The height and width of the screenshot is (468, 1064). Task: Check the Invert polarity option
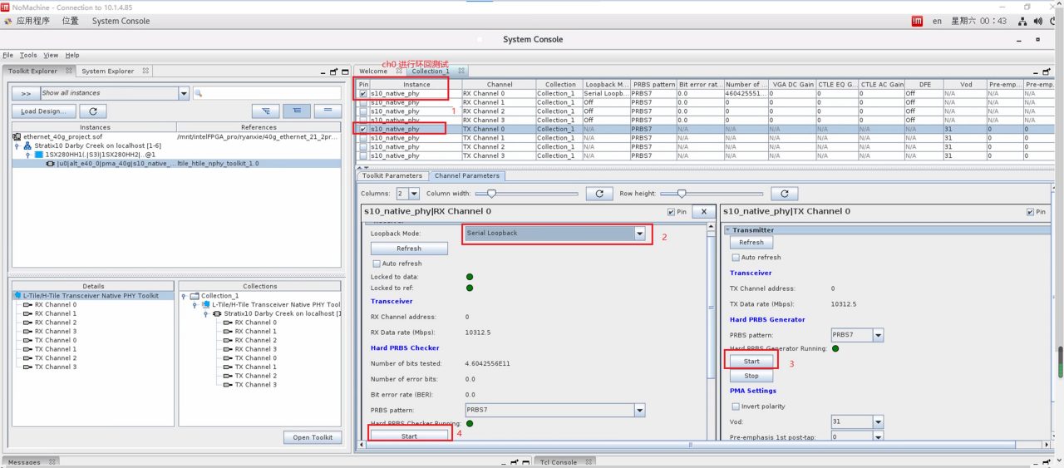click(x=736, y=406)
